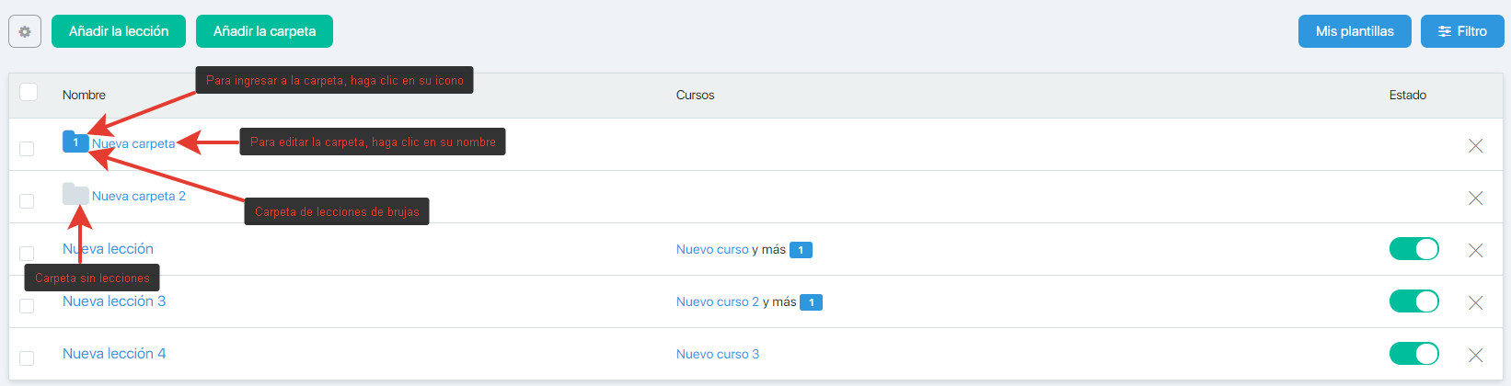Open the Filtro filter panel
Image resolution: width=1511 pixels, height=386 pixels.
click(1462, 31)
